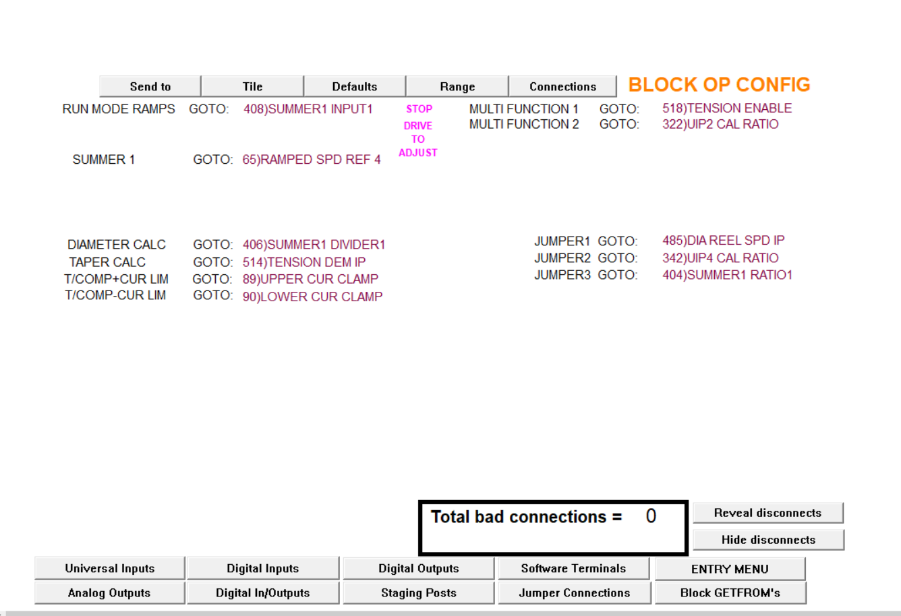View Jumper Connections page

pyautogui.click(x=574, y=593)
